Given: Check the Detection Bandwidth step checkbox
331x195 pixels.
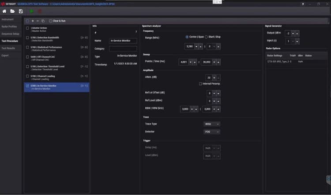Looking at the screenshot, I should 28,38.
